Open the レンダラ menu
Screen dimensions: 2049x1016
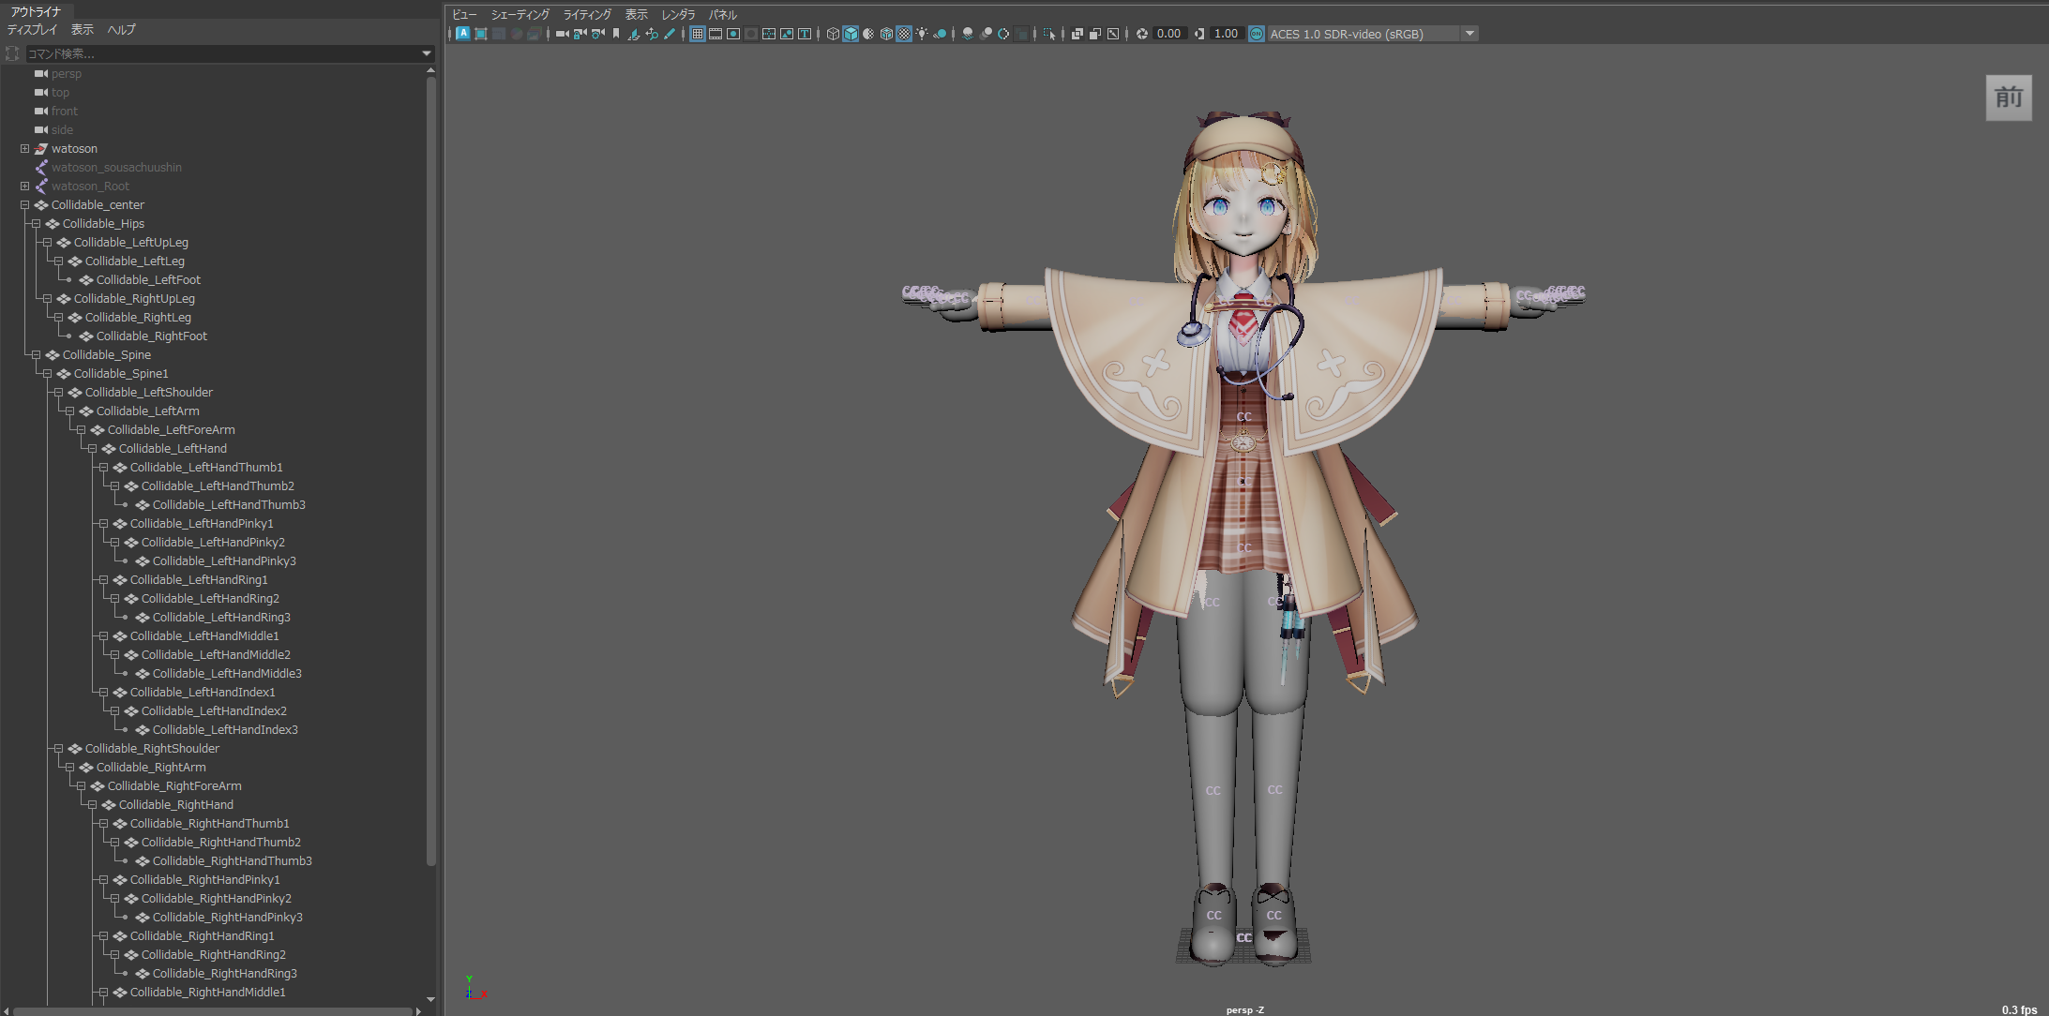pos(678,15)
